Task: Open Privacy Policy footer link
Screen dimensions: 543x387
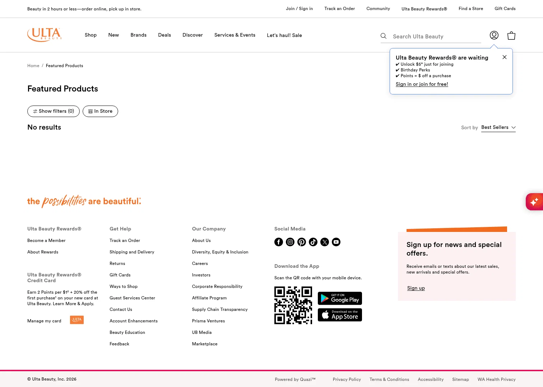Action: pyautogui.click(x=347, y=379)
